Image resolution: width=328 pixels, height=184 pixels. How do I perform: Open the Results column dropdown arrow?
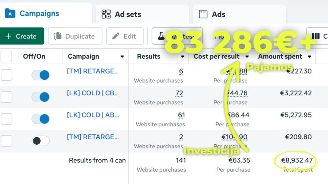point(183,57)
